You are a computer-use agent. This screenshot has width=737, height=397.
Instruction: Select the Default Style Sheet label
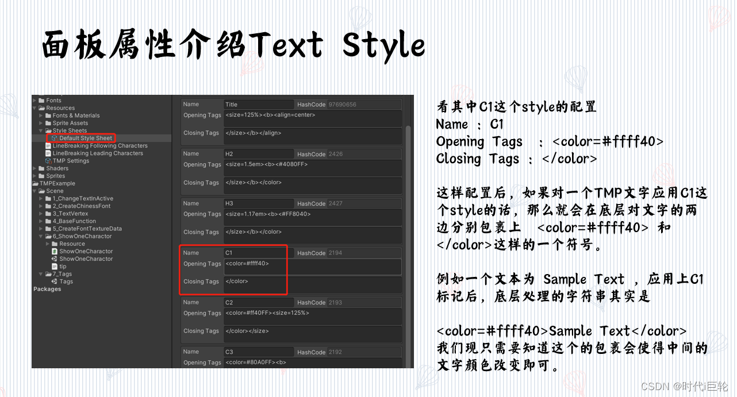(86, 138)
